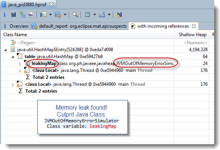Image resolution: width=220 pixels, height=150 pixels.
Task: Expand the leakingMap class node
Action: (x=20, y=64)
